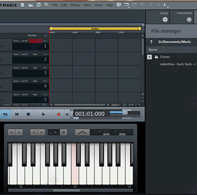Click the redo arrow icon
The width and height of the screenshot is (197, 195).
(x=134, y=5)
